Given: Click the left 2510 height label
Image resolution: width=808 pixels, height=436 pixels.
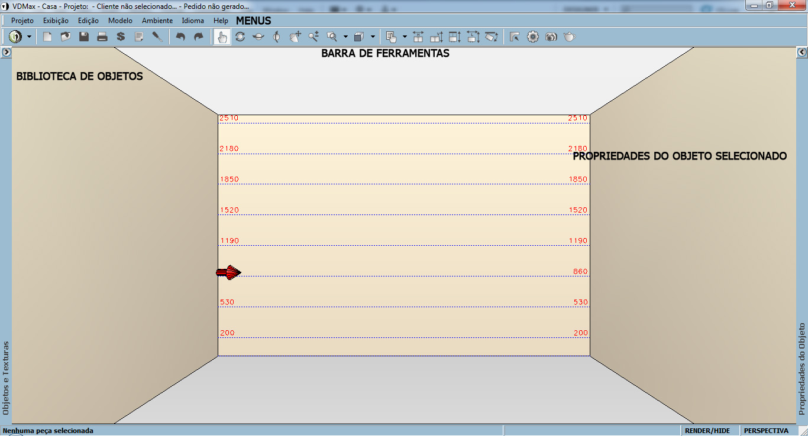Looking at the screenshot, I should 229,118.
